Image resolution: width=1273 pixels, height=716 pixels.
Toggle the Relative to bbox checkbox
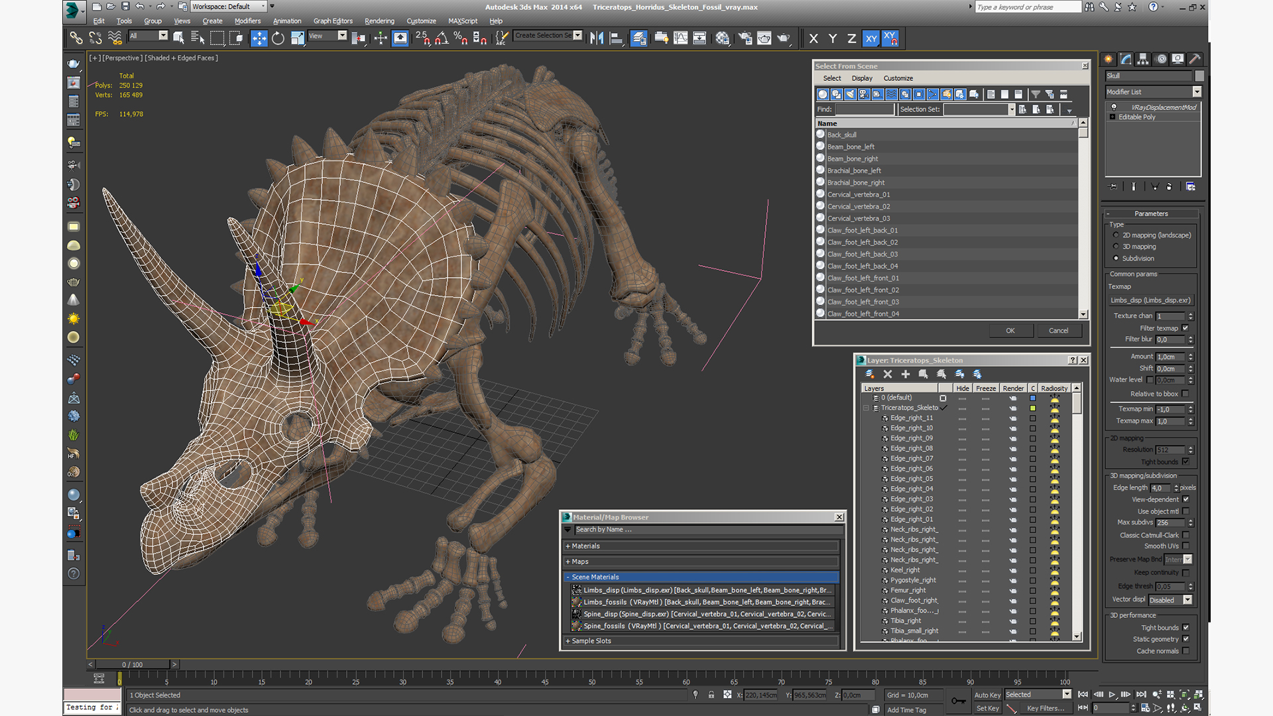click(1185, 393)
